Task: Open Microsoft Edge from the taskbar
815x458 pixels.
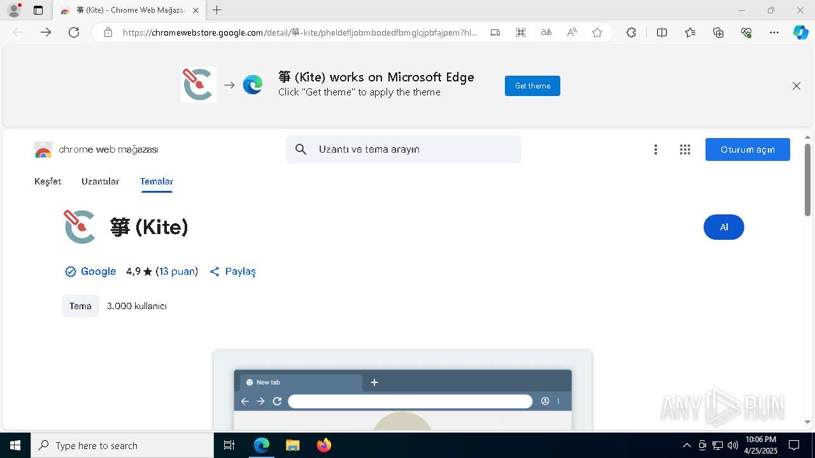Action: pos(262,445)
